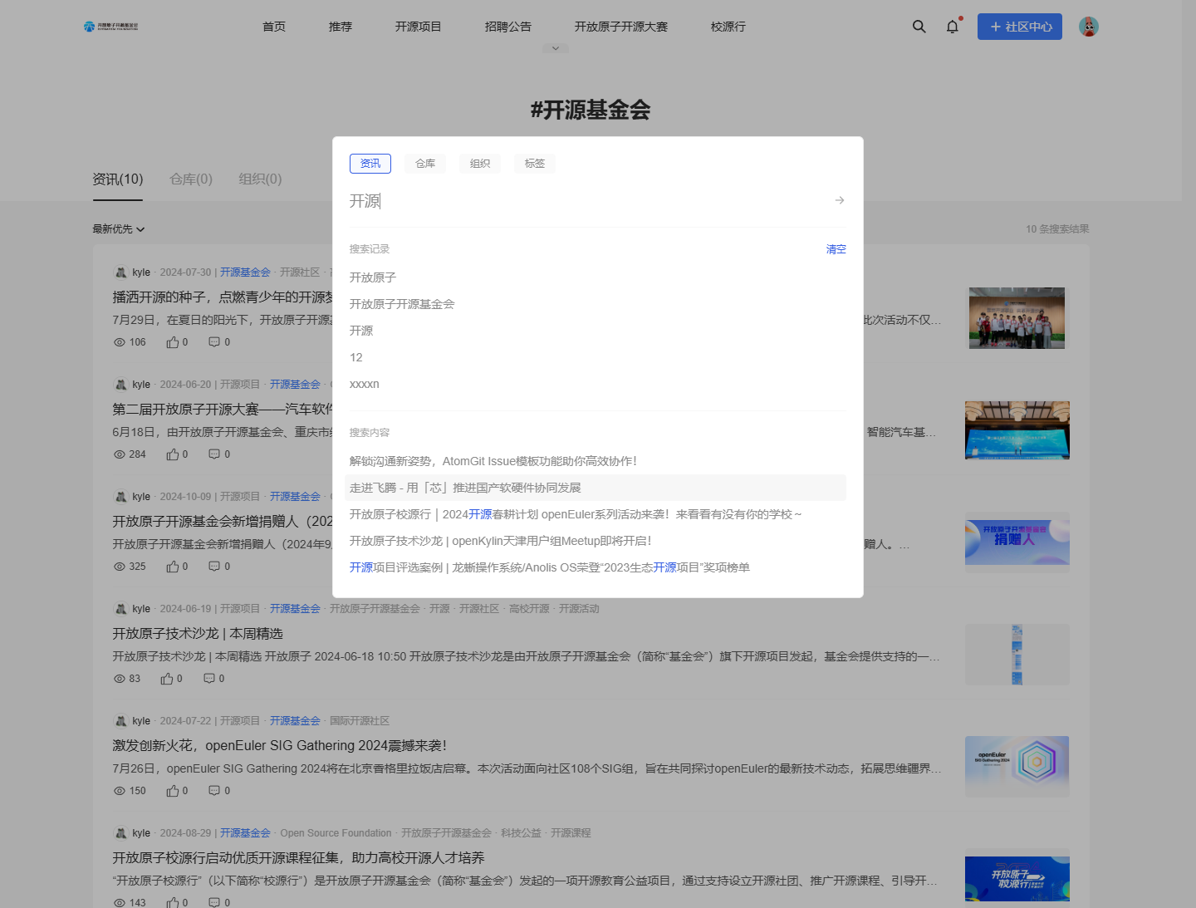Click kyle's avatar on the 2024-08-29 post
The width and height of the screenshot is (1196, 908).
(x=120, y=833)
